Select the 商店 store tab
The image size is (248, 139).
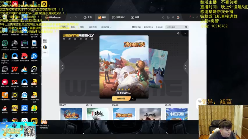[102, 17]
